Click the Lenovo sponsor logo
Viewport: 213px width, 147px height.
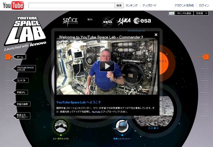[x=38, y=44]
